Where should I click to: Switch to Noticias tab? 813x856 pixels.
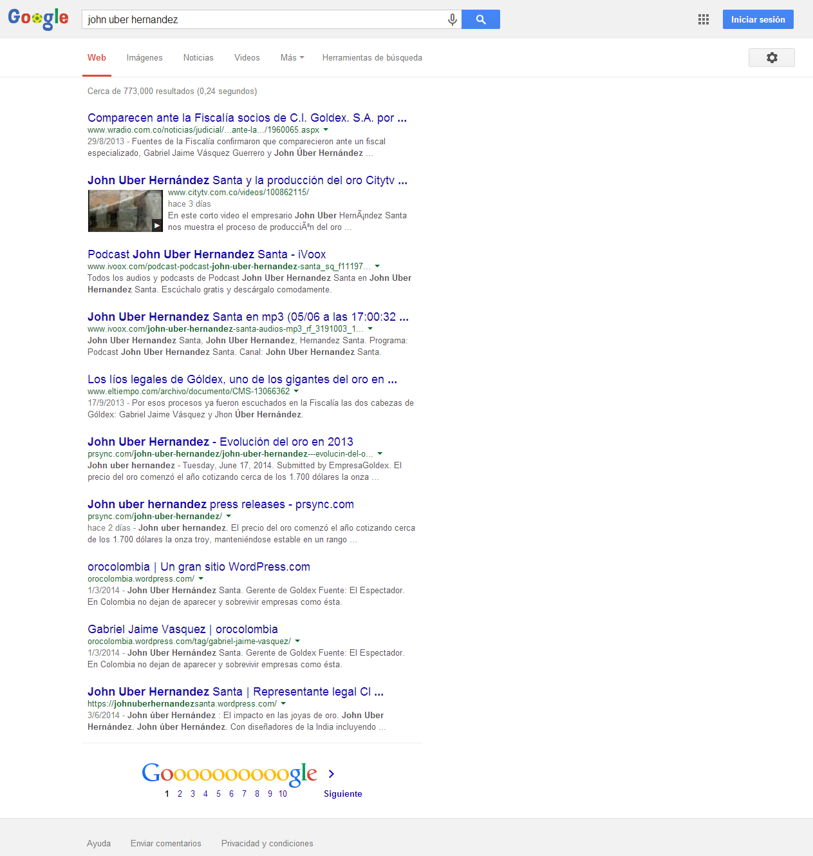(198, 57)
